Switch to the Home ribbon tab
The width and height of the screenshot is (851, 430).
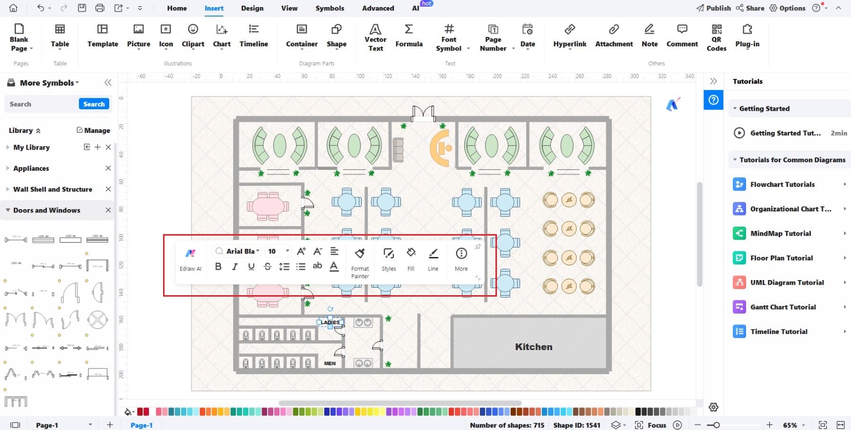pyautogui.click(x=177, y=8)
